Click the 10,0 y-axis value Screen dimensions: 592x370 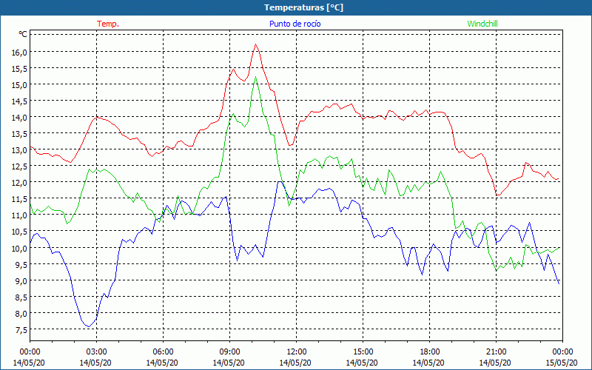19,248
